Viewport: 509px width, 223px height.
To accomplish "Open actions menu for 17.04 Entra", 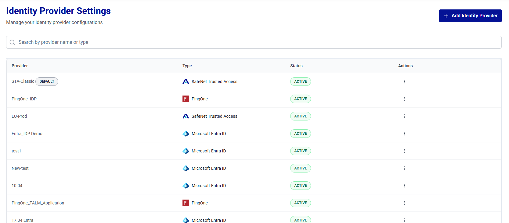I will coord(404,220).
